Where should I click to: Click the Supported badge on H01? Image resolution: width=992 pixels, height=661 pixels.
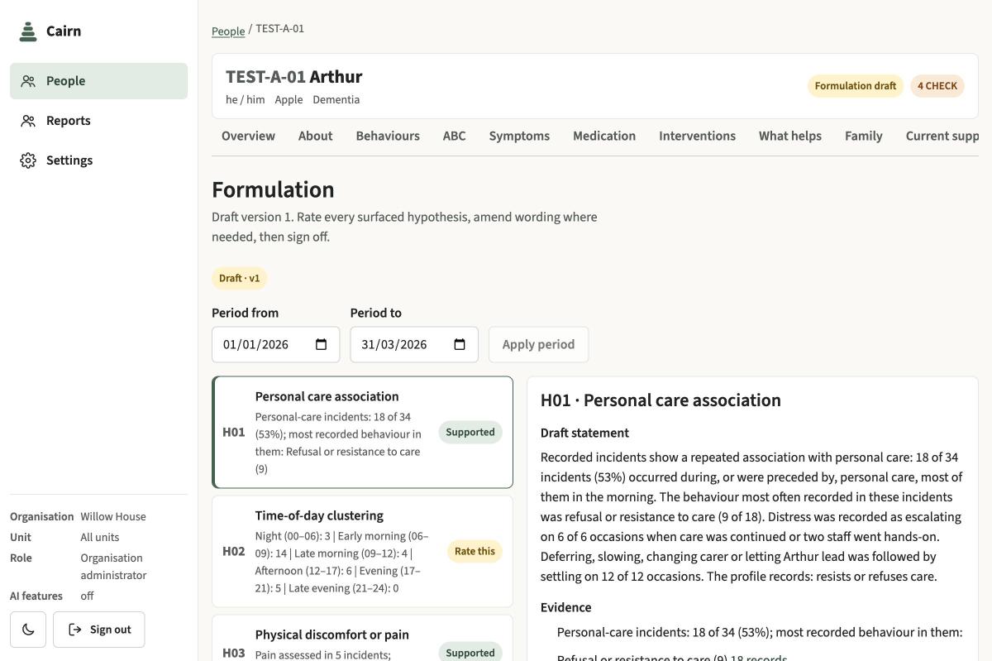point(470,433)
